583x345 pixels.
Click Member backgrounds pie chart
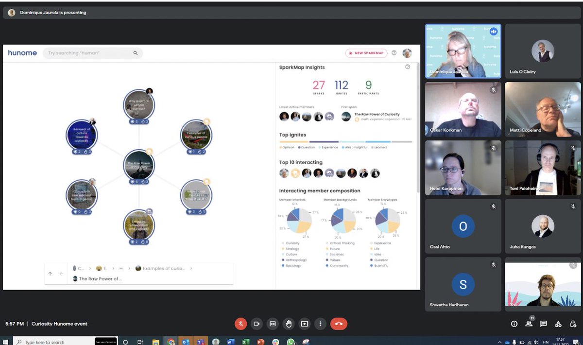[x=343, y=221]
